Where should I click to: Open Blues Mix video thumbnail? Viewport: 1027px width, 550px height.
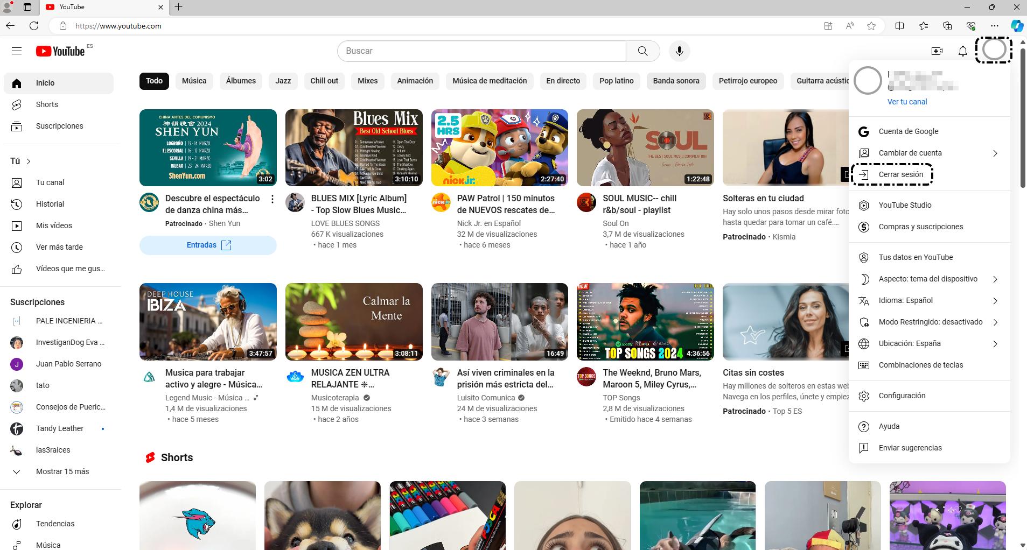[354, 147]
